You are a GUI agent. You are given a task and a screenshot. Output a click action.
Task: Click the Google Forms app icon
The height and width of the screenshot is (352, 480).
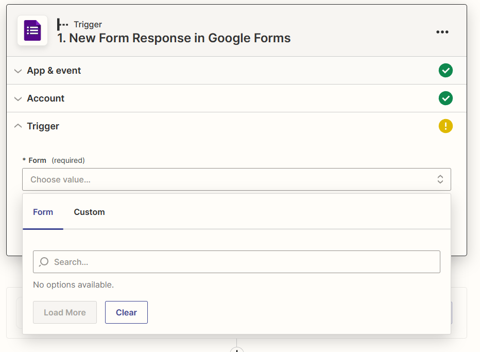click(32, 30)
